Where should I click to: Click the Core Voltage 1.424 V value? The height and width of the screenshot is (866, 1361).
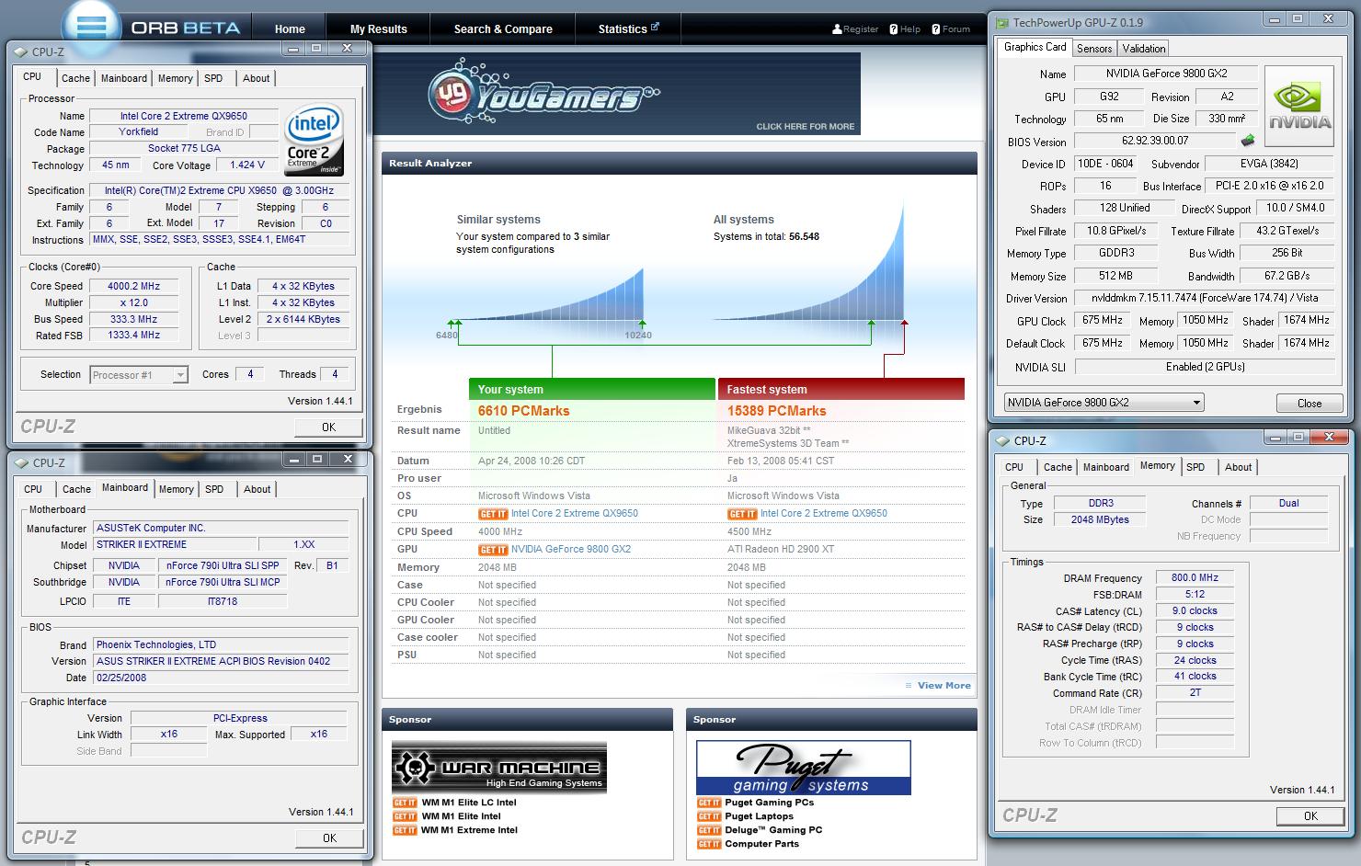coord(247,165)
